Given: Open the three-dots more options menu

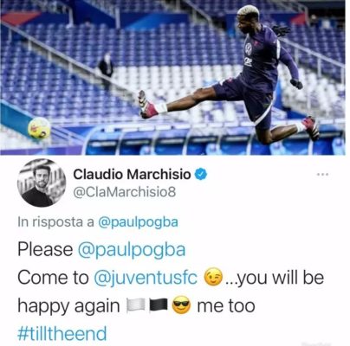Looking at the screenshot, I should [322, 175].
